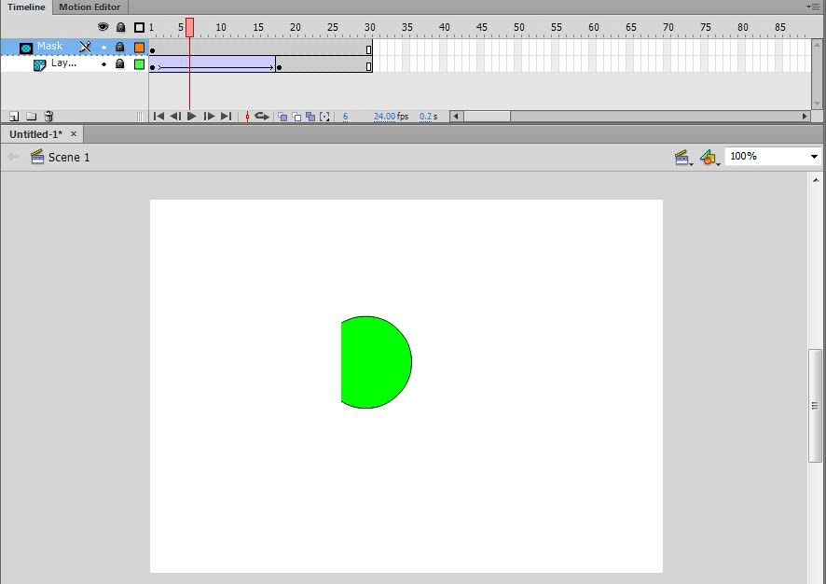Enable Onion Skin Outlines

pos(296,116)
